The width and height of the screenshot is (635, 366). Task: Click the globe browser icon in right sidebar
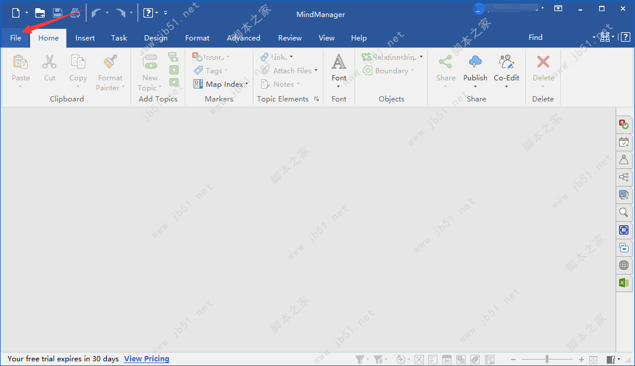pos(624,265)
